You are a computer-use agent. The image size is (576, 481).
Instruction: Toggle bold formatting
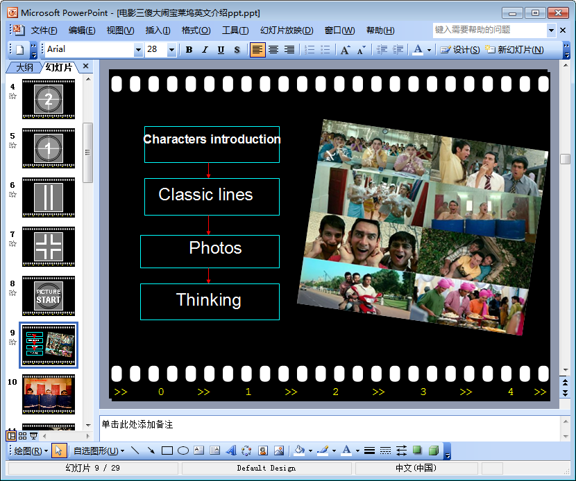189,50
